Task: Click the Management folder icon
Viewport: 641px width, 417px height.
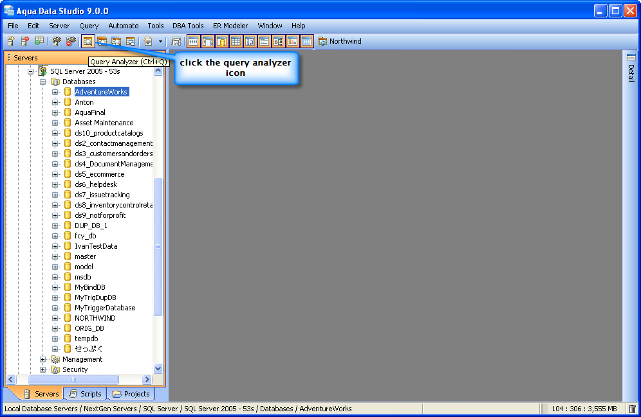Action: pyautogui.click(x=55, y=359)
